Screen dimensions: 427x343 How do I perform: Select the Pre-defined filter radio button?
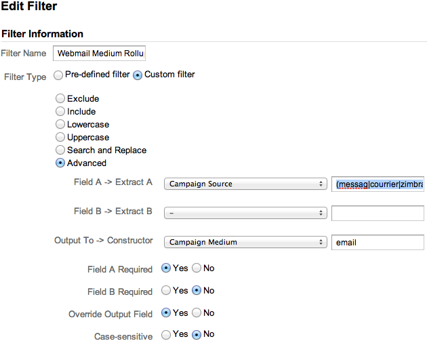pyautogui.click(x=58, y=75)
